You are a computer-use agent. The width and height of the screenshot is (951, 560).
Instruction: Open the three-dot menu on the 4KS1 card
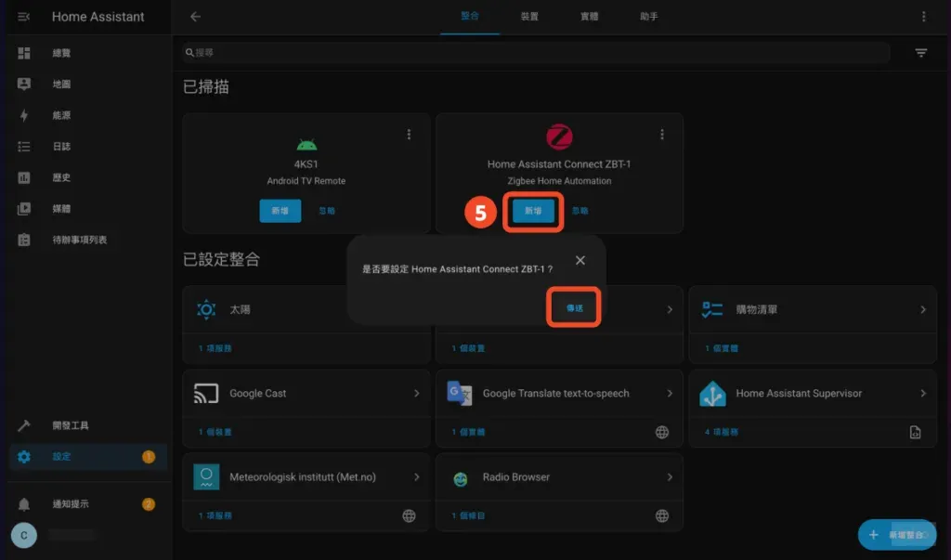click(x=409, y=134)
